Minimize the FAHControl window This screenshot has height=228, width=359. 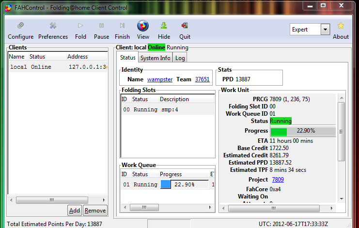pos(310,5)
